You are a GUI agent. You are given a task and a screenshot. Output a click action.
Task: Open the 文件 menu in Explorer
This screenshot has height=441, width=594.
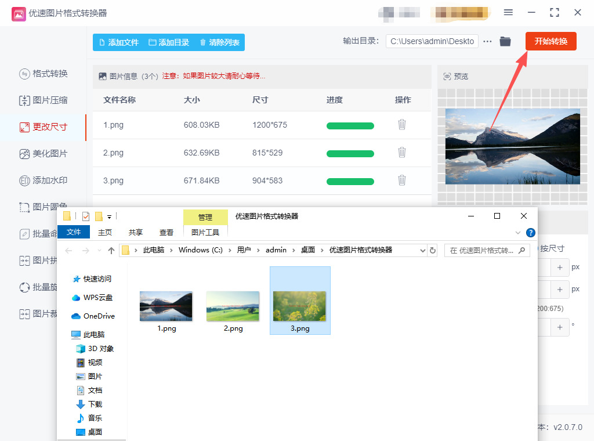[x=74, y=232]
